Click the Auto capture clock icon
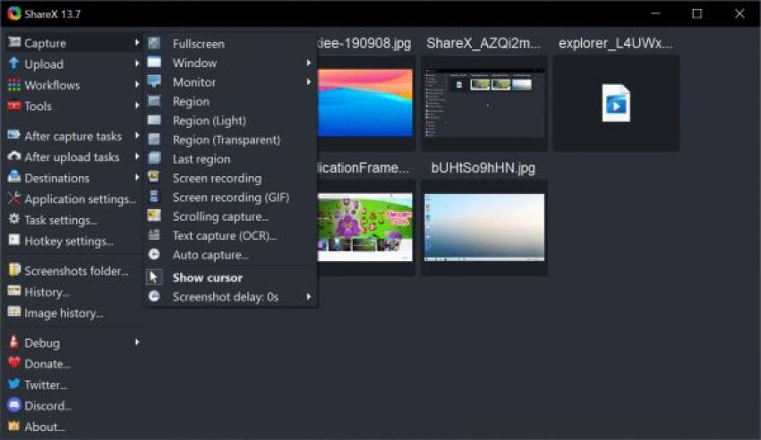This screenshot has height=440, width=761. [x=154, y=254]
